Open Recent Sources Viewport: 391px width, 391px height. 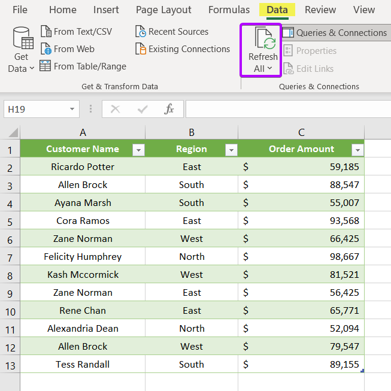pyautogui.click(x=172, y=32)
